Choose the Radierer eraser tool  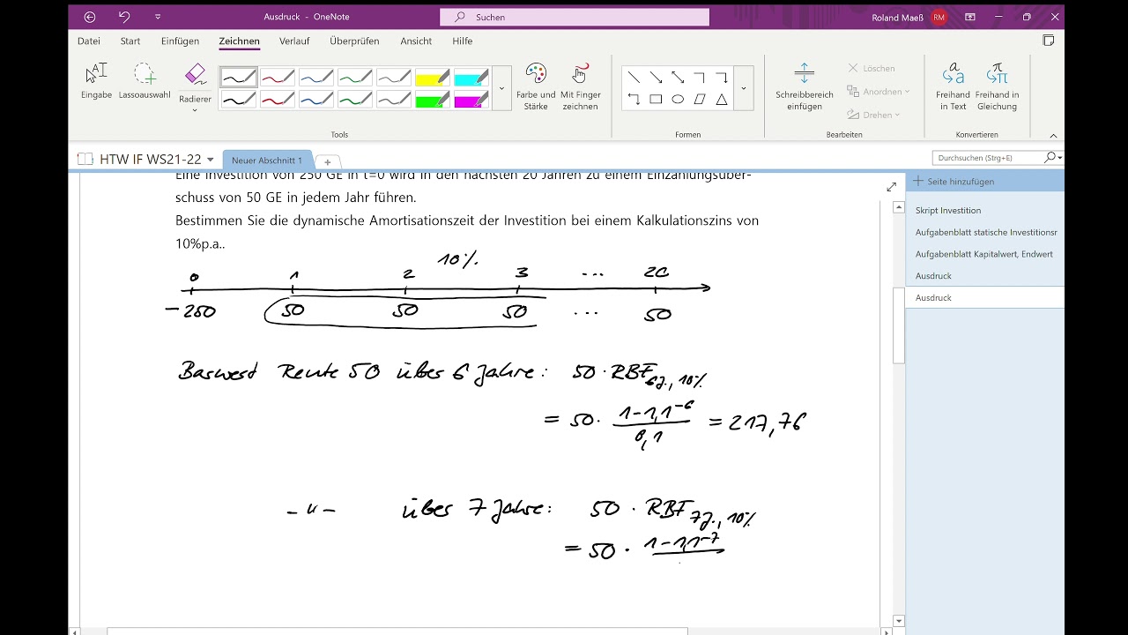coord(195,79)
